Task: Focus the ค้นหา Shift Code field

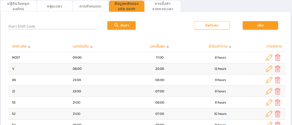Action: click(x=52, y=27)
